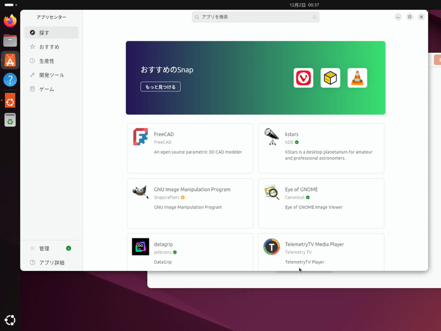This screenshot has height=331, width=441.
Task: Open the 管理 section in sidebar
Action: tap(51, 248)
